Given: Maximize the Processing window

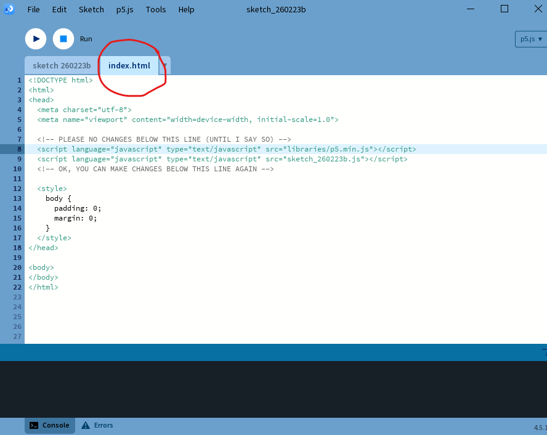Looking at the screenshot, I should pyautogui.click(x=504, y=9).
